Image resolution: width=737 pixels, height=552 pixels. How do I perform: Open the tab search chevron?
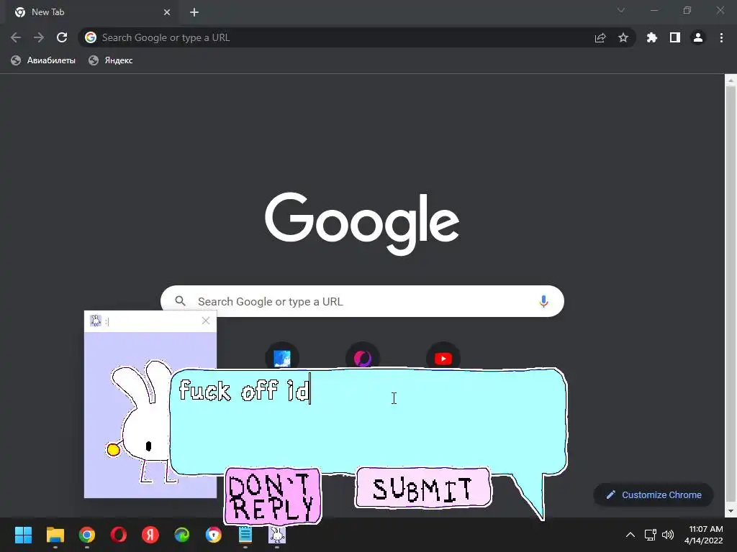[621, 10]
